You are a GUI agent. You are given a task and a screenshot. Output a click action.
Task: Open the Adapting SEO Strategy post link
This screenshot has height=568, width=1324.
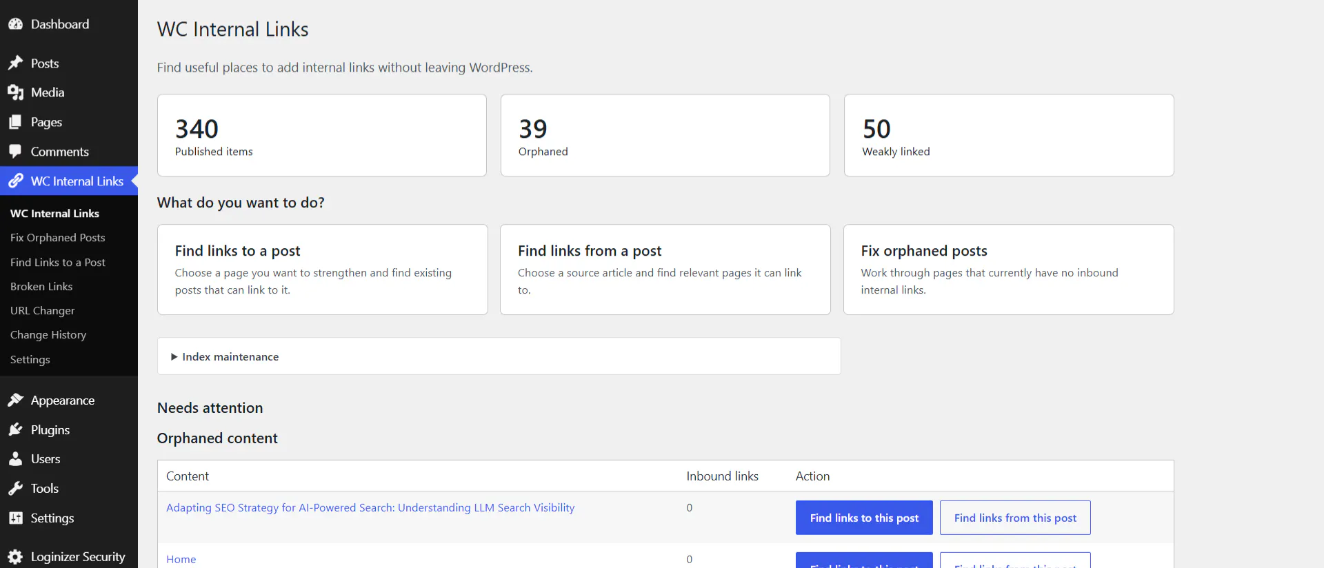(x=370, y=508)
